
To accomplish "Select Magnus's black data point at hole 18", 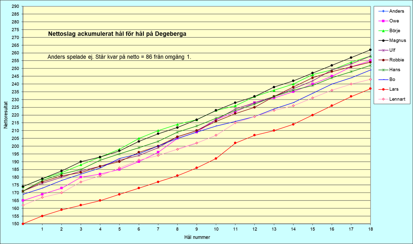I will click(370, 50).
